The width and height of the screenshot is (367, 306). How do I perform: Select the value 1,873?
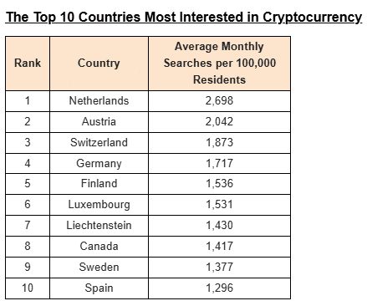click(x=220, y=142)
